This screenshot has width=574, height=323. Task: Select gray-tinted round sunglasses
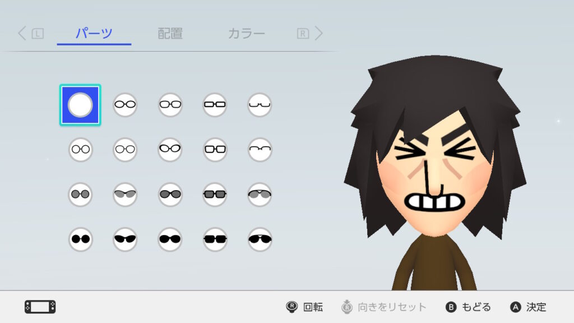coord(80,194)
